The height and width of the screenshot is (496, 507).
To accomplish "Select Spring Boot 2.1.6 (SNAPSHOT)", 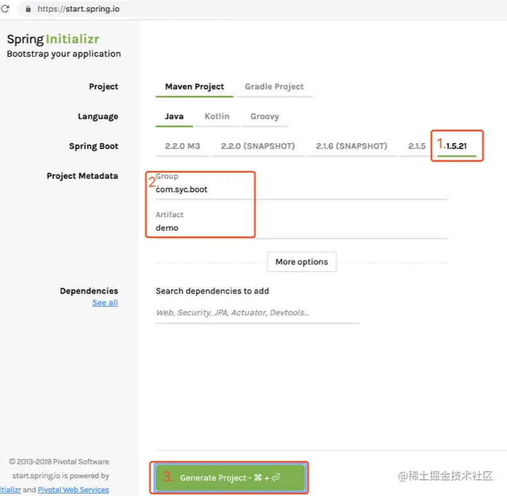I will pos(351,146).
